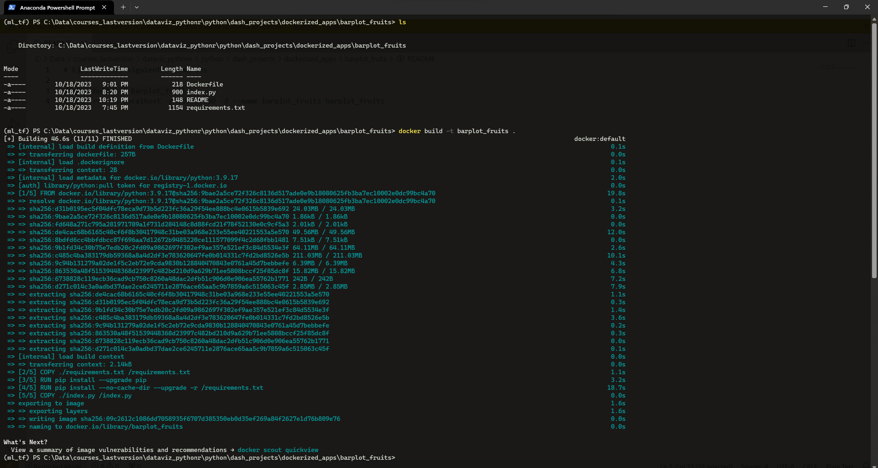Screen dimensions: 878x468
Task: Click the '[internal] load build definition from Dockerfile' line
Action: pos(101,146)
